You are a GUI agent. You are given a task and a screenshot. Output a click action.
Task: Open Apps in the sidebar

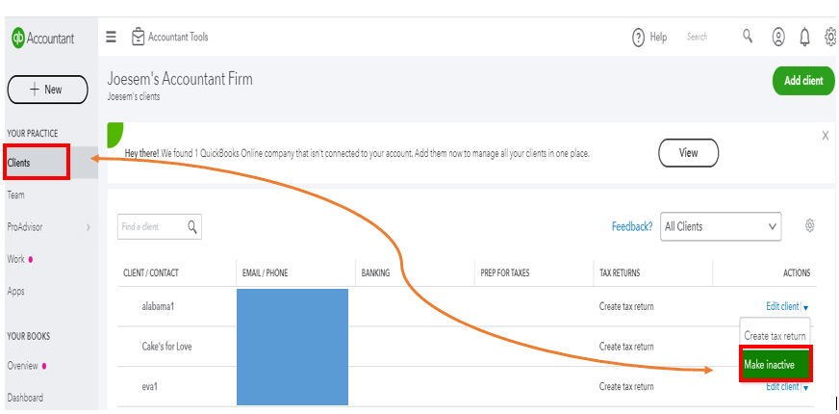pos(15,292)
